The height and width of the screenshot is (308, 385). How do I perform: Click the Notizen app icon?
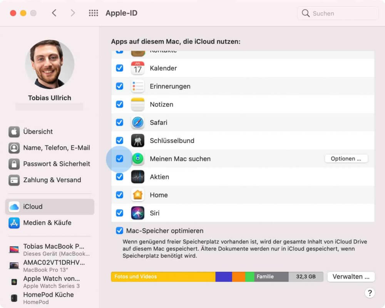[x=137, y=104]
